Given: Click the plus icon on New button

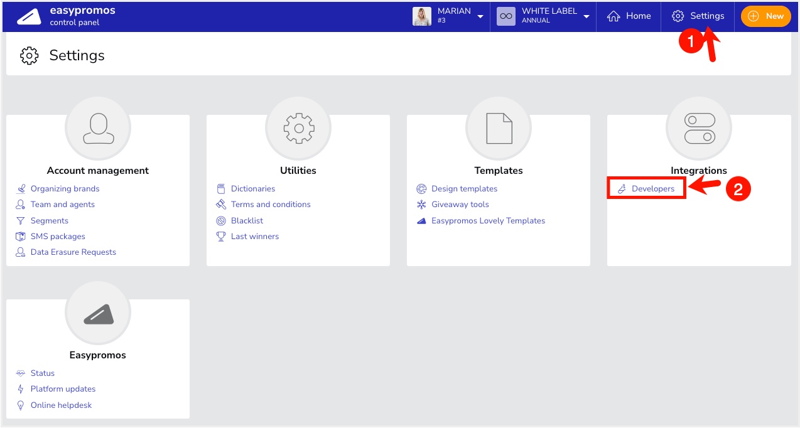Looking at the screenshot, I should [x=754, y=16].
